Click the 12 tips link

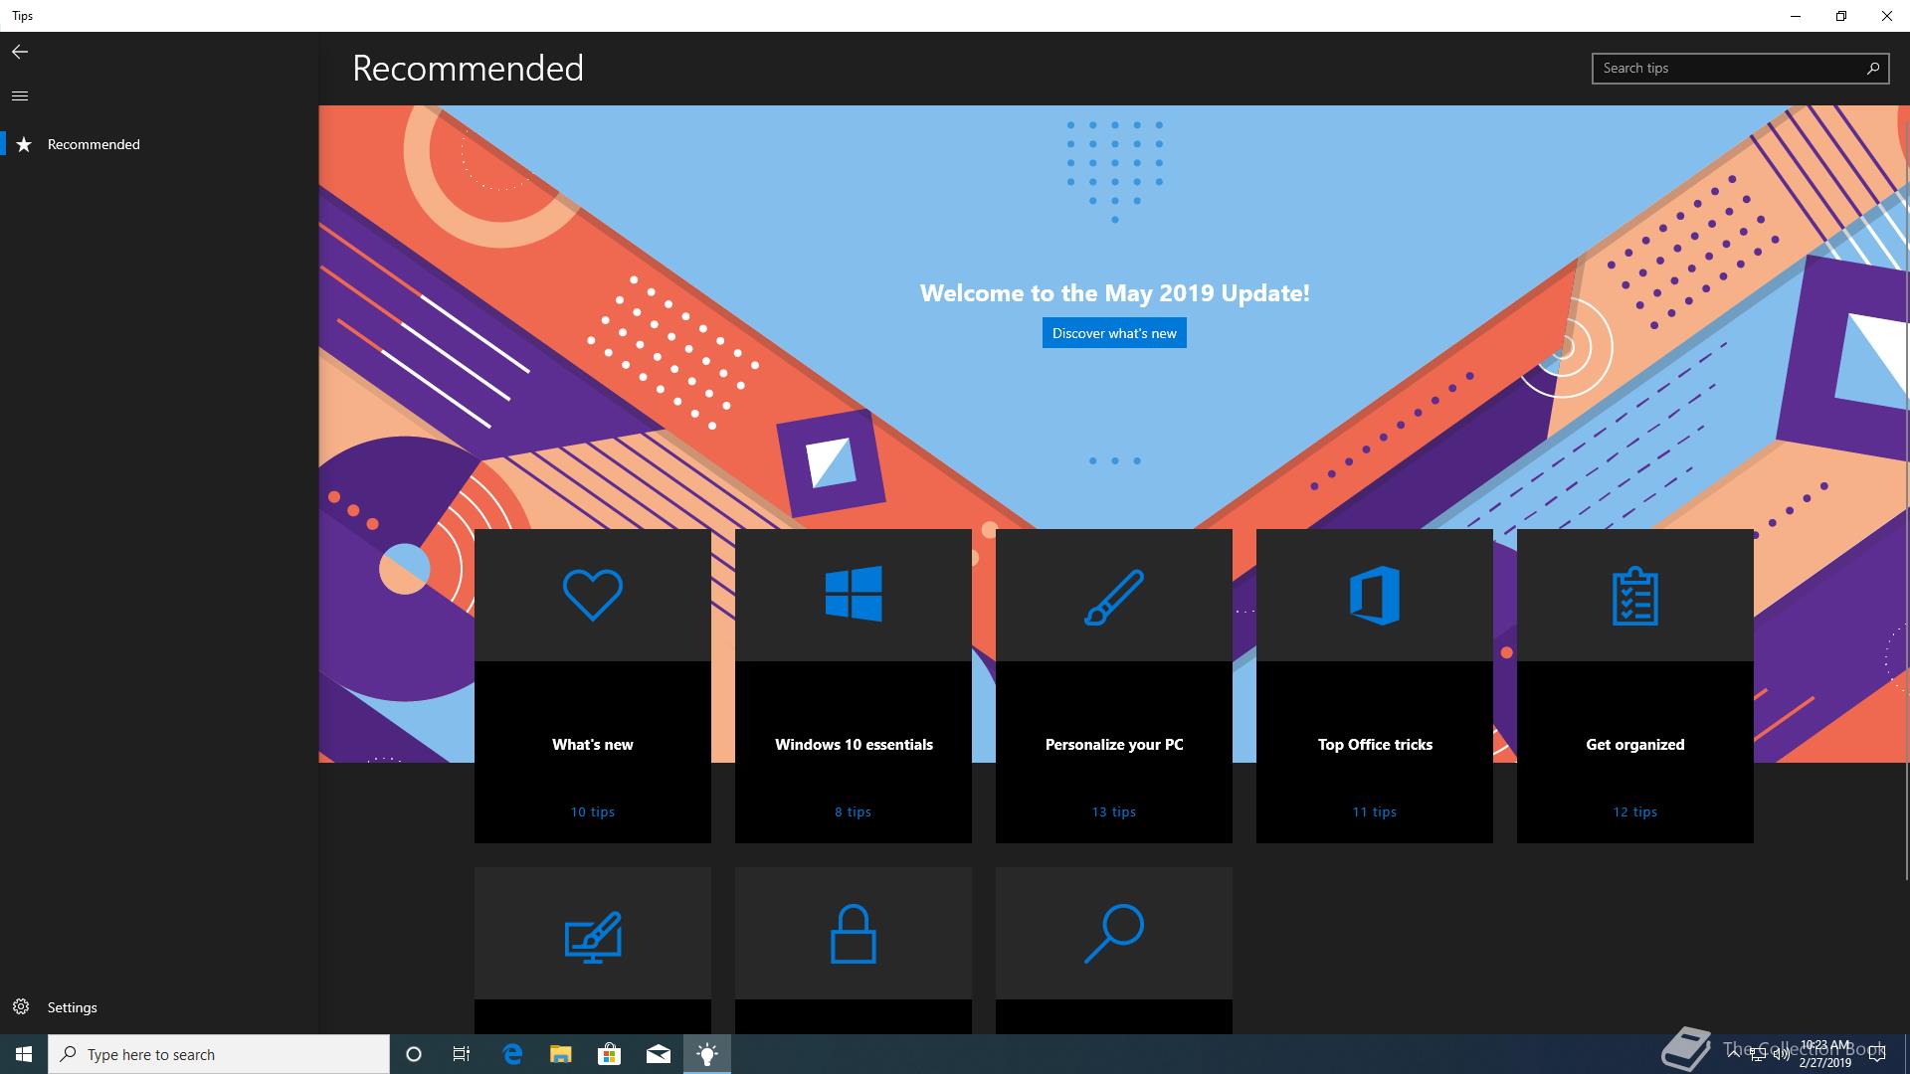click(x=1635, y=811)
